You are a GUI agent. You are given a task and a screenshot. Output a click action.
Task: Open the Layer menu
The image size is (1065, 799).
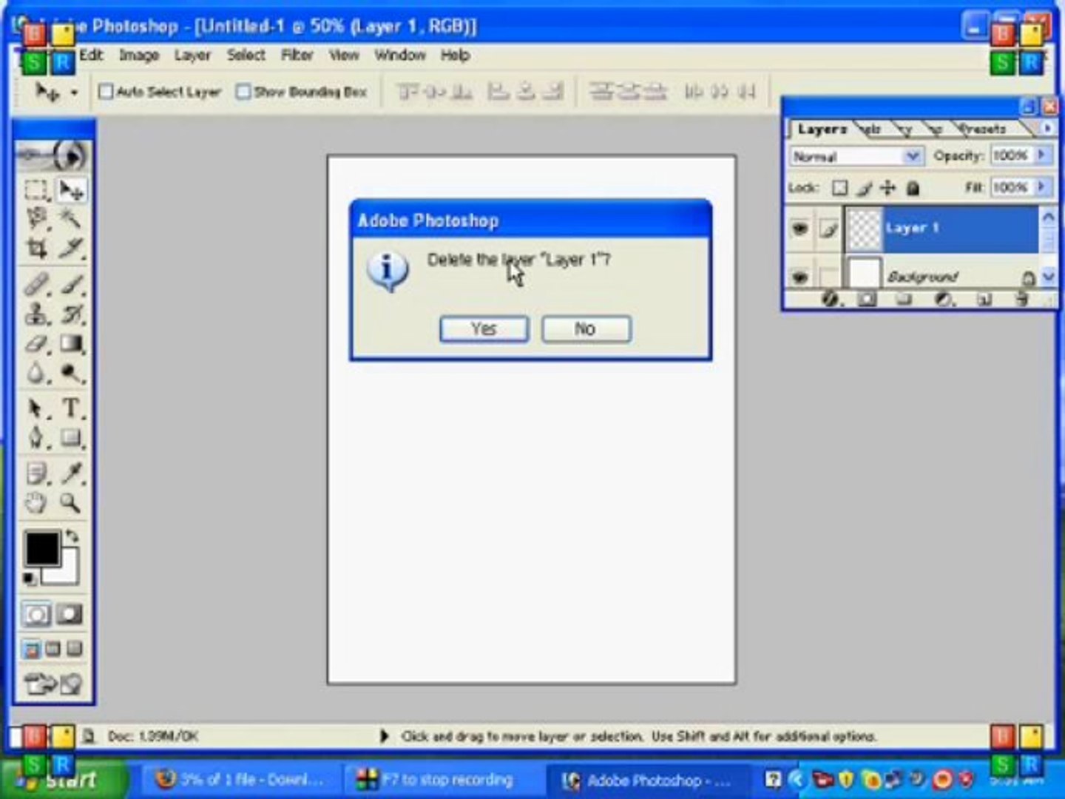coord(192,55)
